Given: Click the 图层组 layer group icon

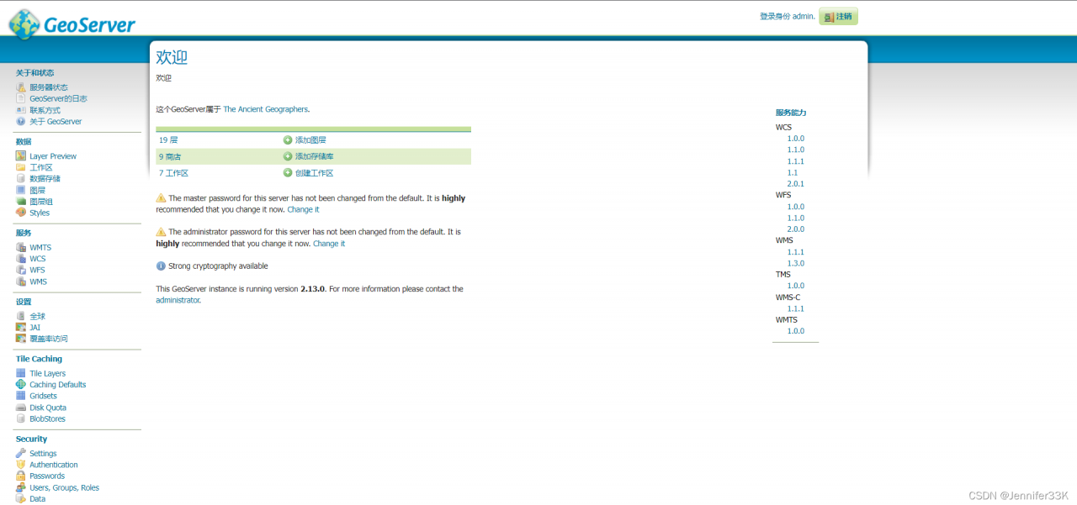Looking at the screenshot, I should coord(21,202).
